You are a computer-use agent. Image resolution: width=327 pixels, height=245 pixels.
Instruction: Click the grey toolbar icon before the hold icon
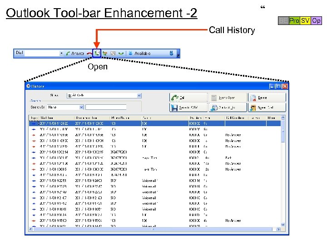(113, 54)
